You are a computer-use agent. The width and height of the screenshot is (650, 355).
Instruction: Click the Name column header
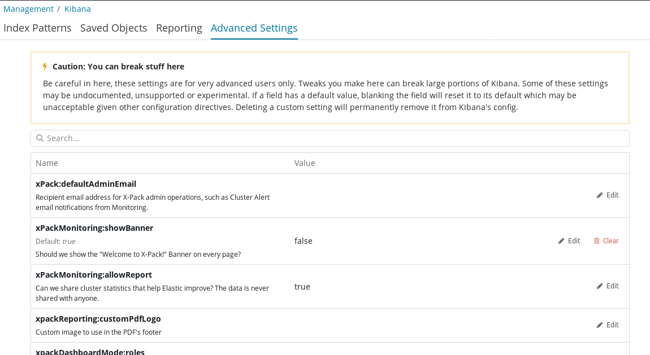coord(47,163)
